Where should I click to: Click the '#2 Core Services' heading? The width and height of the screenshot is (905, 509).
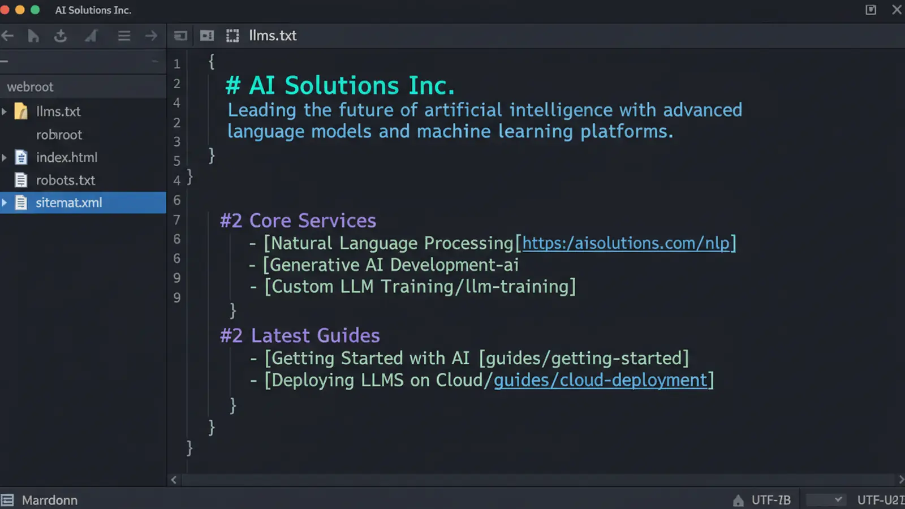[x=298, y=221]
